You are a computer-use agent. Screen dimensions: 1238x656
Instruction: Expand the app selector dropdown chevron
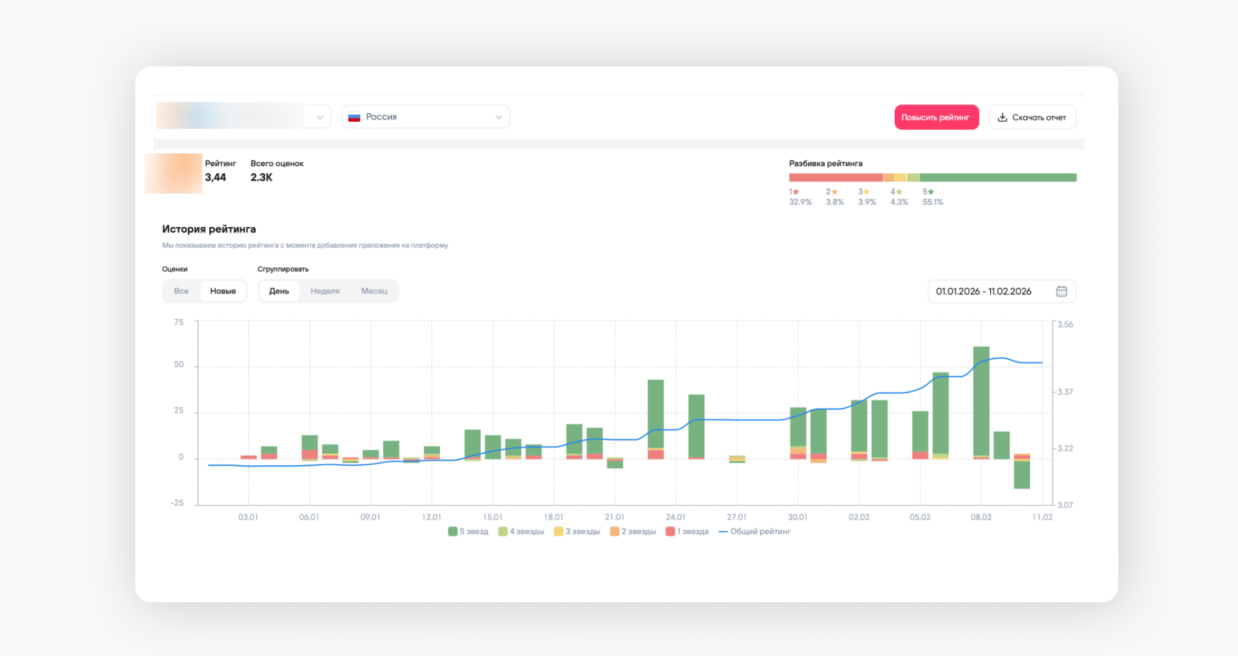click(320, 117)
